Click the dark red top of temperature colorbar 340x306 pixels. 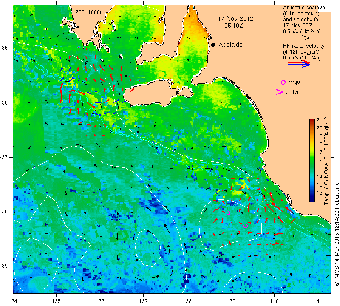pos(312,121)
